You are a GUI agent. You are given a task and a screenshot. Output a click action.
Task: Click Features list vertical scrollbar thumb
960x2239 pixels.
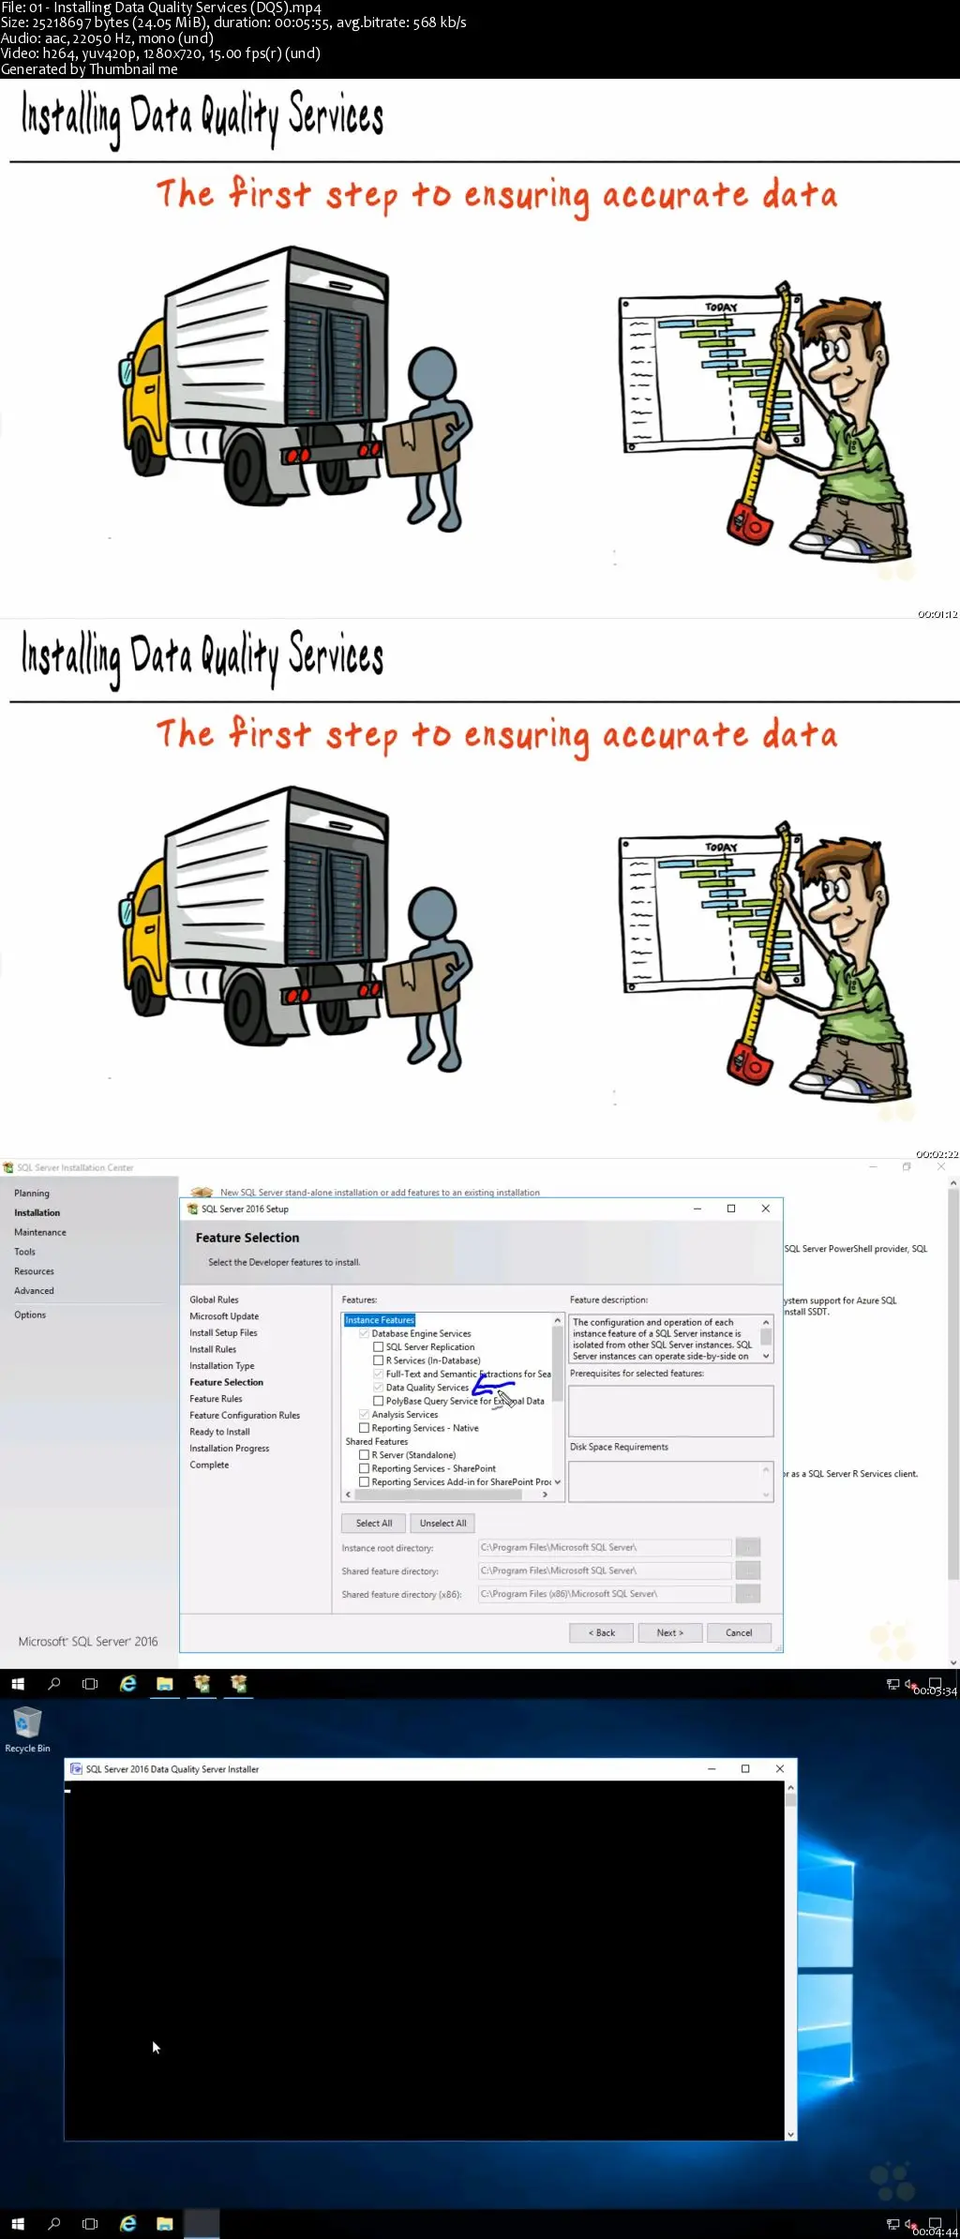coord(558,1365)
